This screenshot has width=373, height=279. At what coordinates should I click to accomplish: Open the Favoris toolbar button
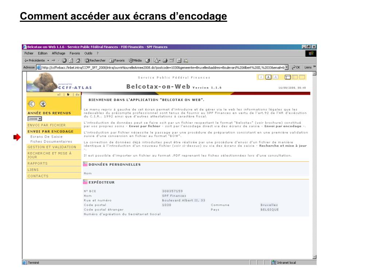[x=117, y=61]
